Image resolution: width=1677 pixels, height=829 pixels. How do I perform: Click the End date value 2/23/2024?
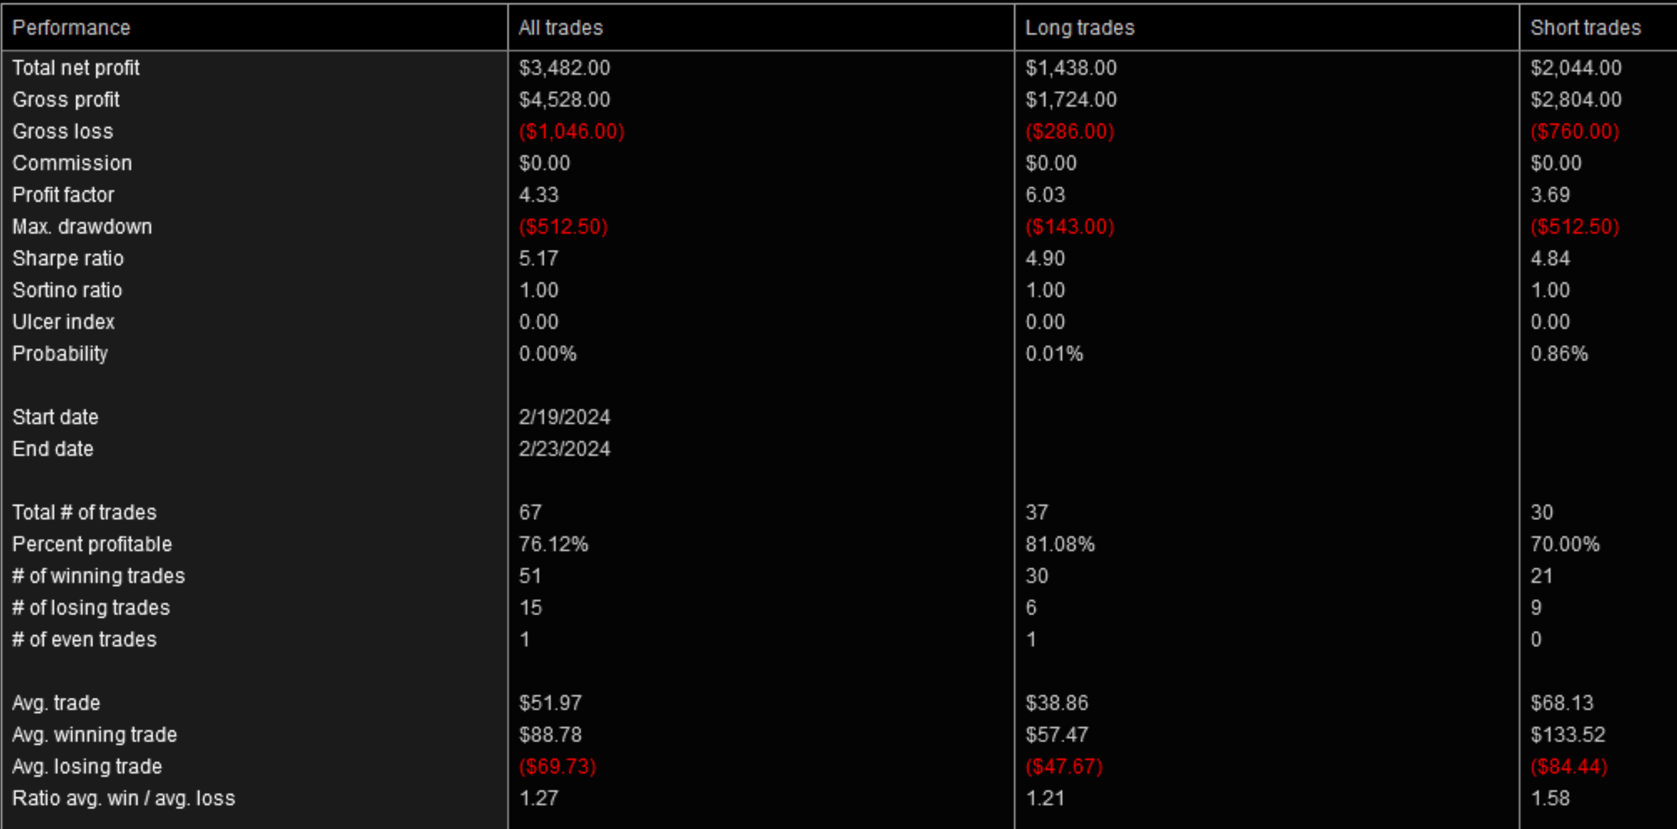tap(564, 449)
